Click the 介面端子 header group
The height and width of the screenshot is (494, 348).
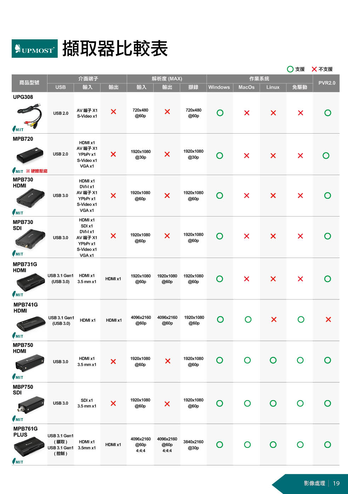(88, 79)
